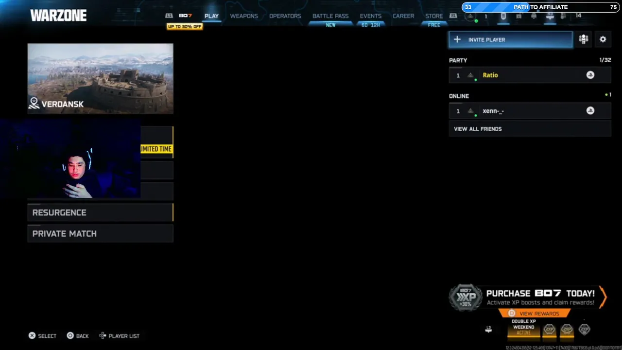Screen dimensions: 622x350
Task: Click the FREE label under Store
Action: point(434,25)
